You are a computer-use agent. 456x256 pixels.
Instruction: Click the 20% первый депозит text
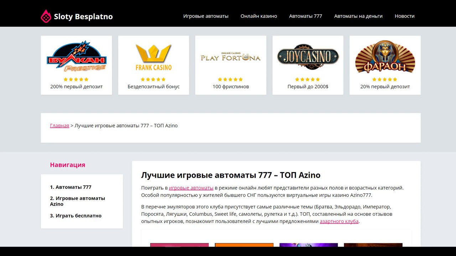tap(385, 87)
